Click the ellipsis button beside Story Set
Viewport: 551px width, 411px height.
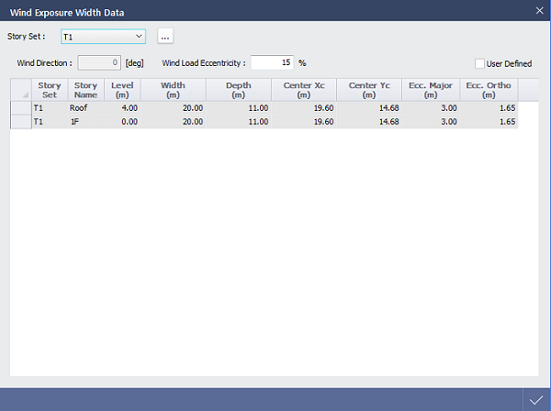[164, 36]
